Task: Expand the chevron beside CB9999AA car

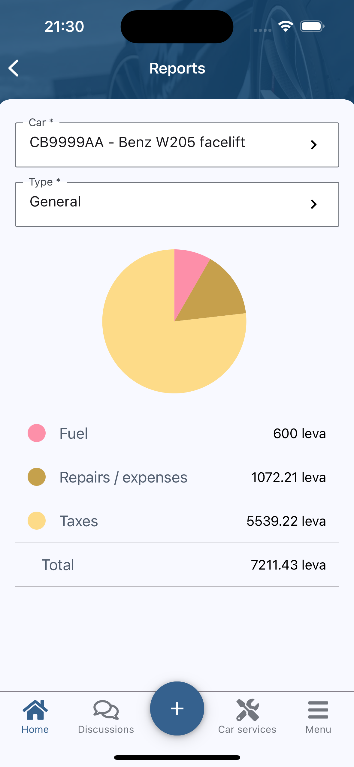Action: click(x=314, y=145)
